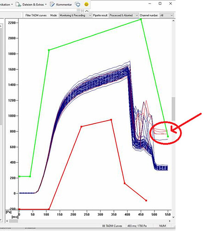Click the red lower limit point near 230 ms
224x231 pixels.
[x=82, y=127]
